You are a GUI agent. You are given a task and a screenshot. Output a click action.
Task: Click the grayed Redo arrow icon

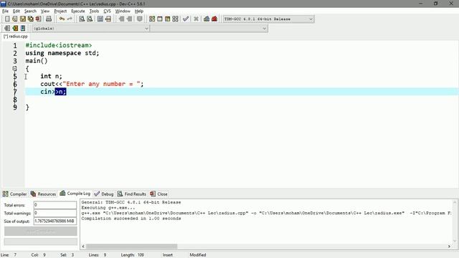pos(70,19)
